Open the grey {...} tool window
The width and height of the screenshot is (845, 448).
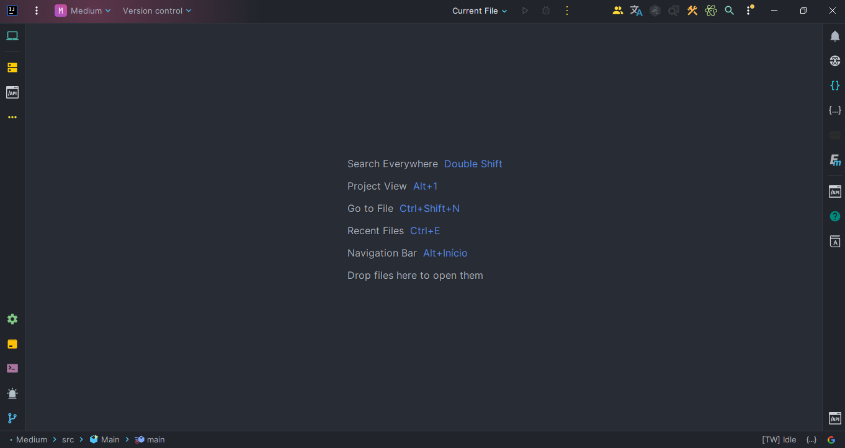point(835,110)
